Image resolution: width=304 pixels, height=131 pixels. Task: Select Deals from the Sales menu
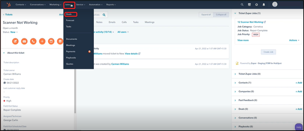coord(69,14)
